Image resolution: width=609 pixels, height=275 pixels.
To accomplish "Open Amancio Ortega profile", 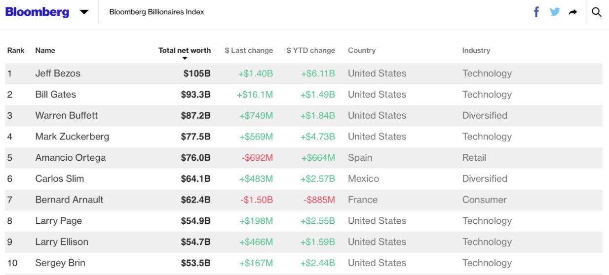I will 71,158.
